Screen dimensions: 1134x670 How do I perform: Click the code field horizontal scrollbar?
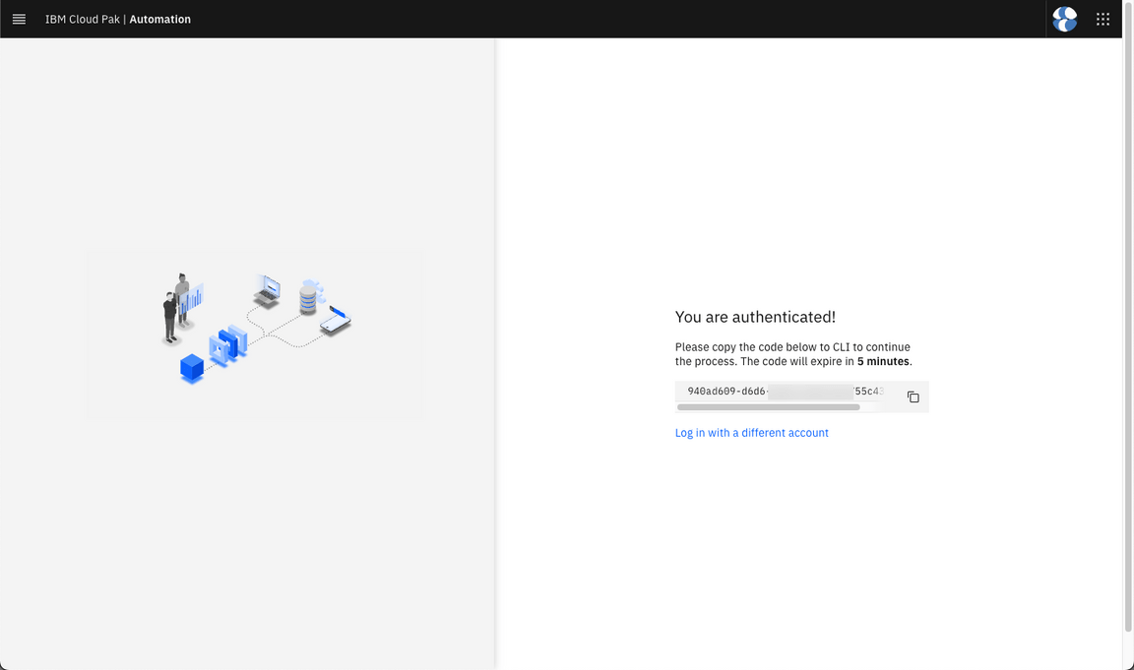[768, 406]
